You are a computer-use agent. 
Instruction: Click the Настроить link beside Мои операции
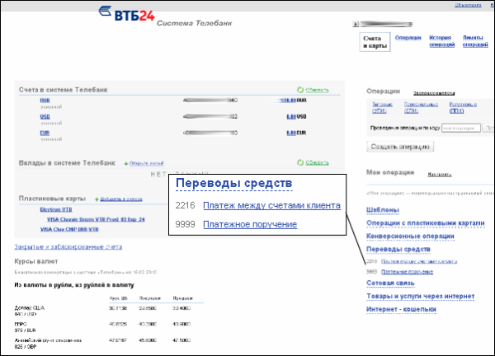pyautogui.click(x=440, y=174)
